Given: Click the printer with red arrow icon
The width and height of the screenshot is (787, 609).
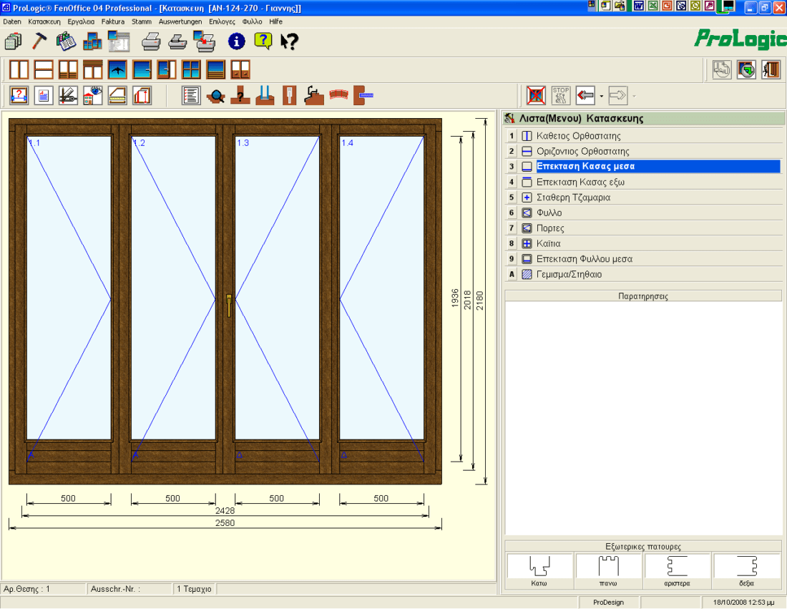Looking at the screenshot, I should (x=205, y=42).
